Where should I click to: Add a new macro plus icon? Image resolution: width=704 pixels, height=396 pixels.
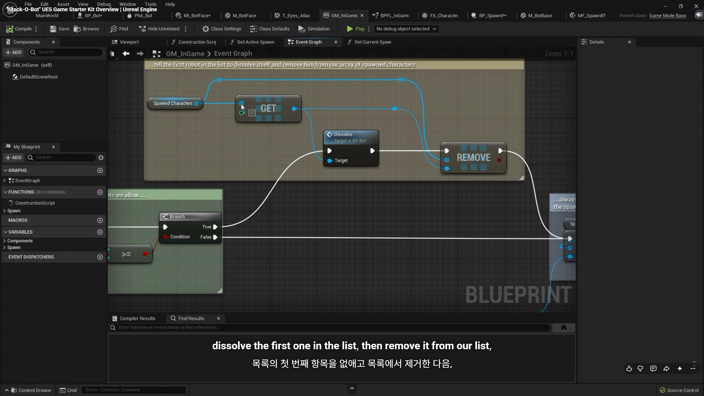(100, 220)
